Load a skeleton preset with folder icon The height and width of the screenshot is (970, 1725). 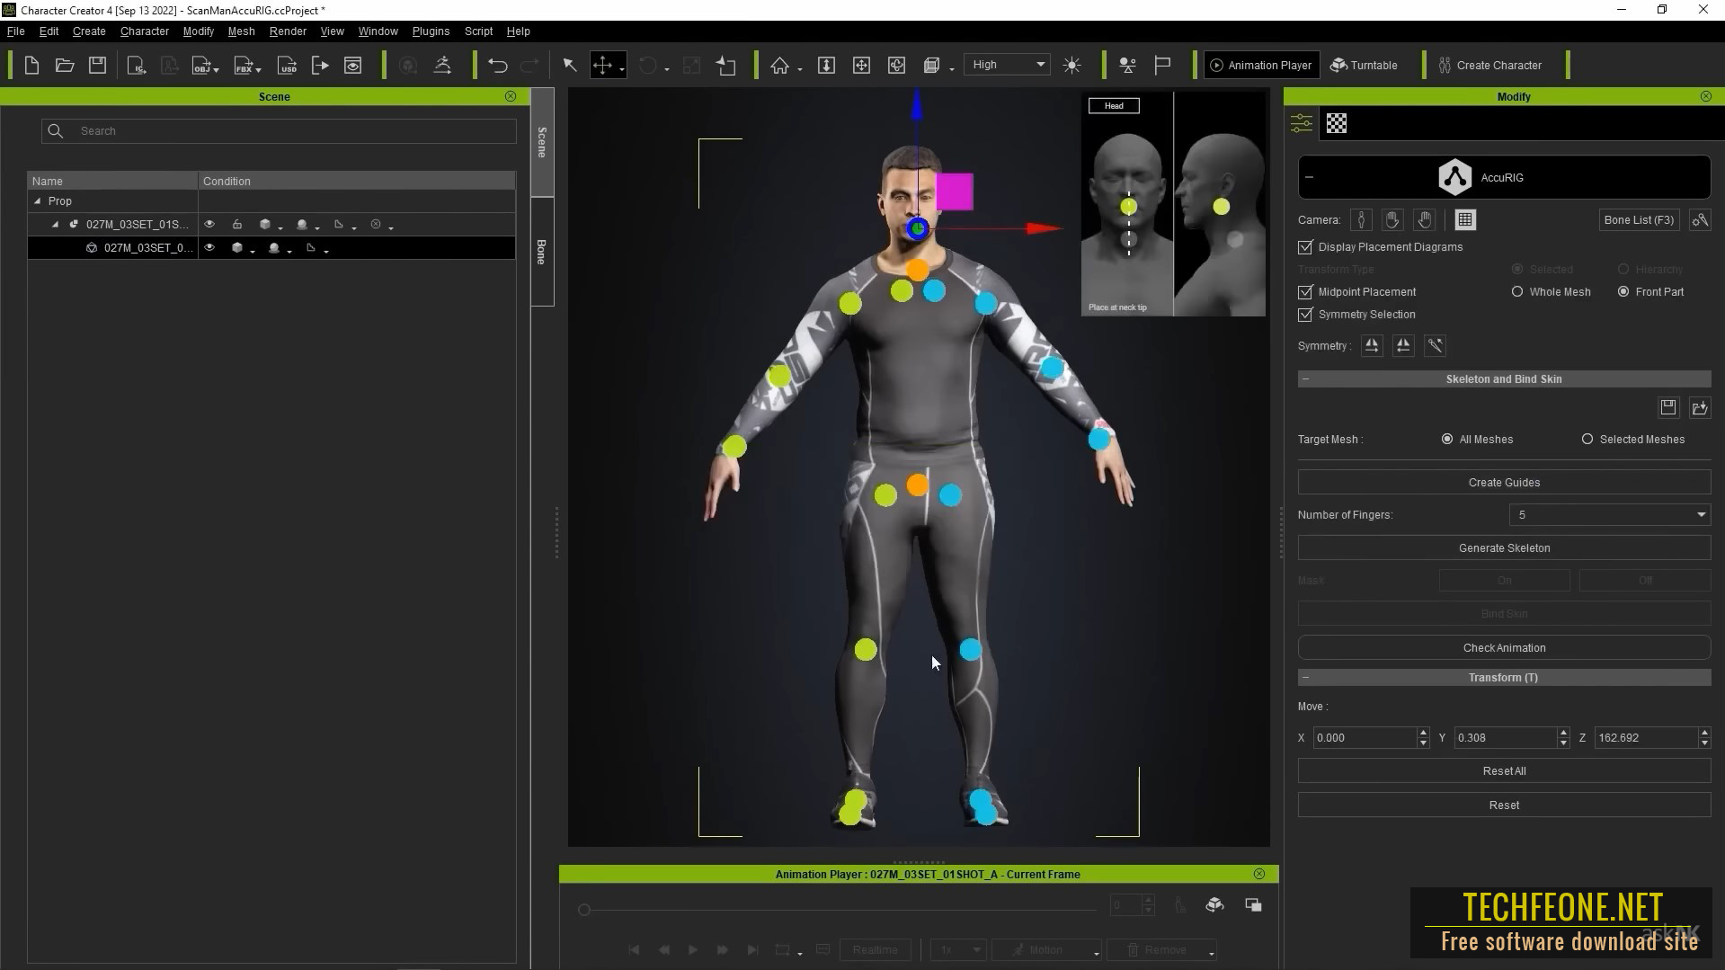tap(1700, 407)
